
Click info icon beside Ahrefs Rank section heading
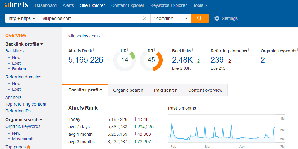[x=99, y=107]
